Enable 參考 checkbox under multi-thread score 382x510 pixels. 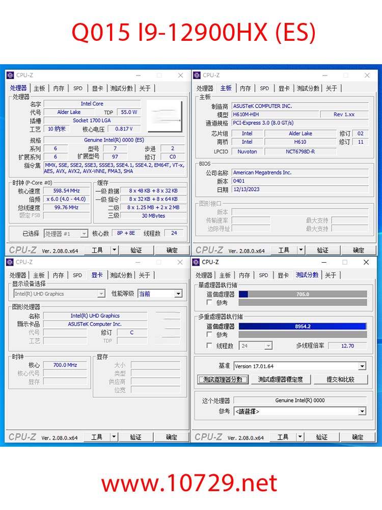(209, 335)
